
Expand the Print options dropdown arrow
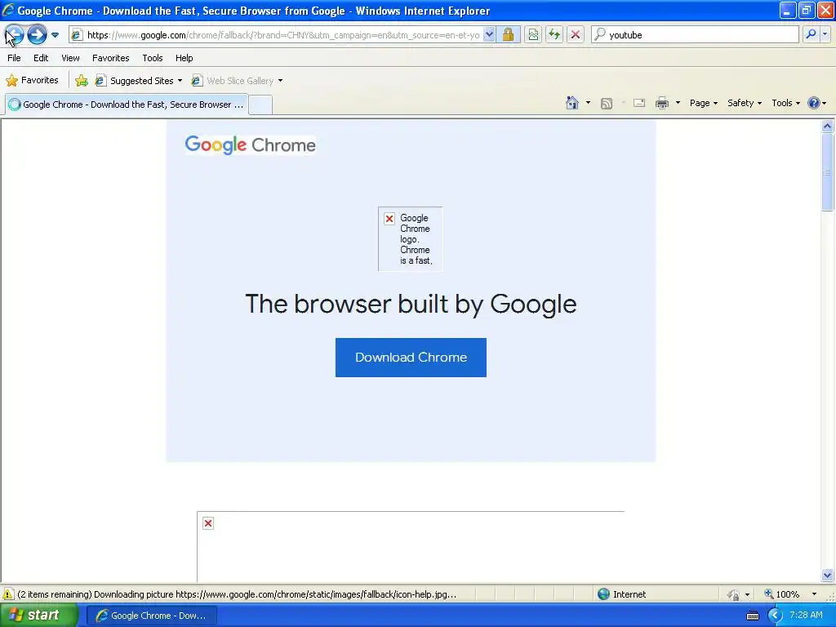pyautogui.click(x=678, y=103)
